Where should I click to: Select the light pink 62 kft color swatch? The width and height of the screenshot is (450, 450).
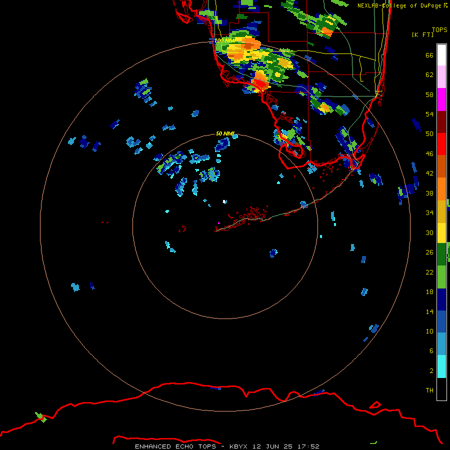441,77
